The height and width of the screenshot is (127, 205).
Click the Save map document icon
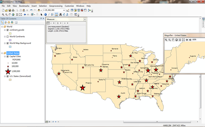(10, 10)
